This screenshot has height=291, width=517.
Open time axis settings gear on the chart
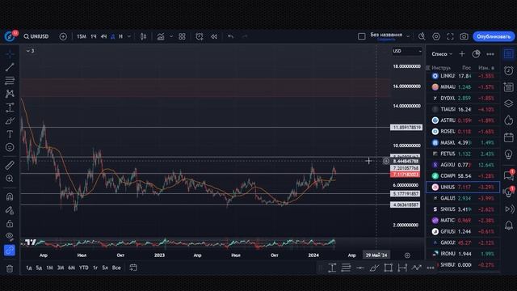point(407,255)
